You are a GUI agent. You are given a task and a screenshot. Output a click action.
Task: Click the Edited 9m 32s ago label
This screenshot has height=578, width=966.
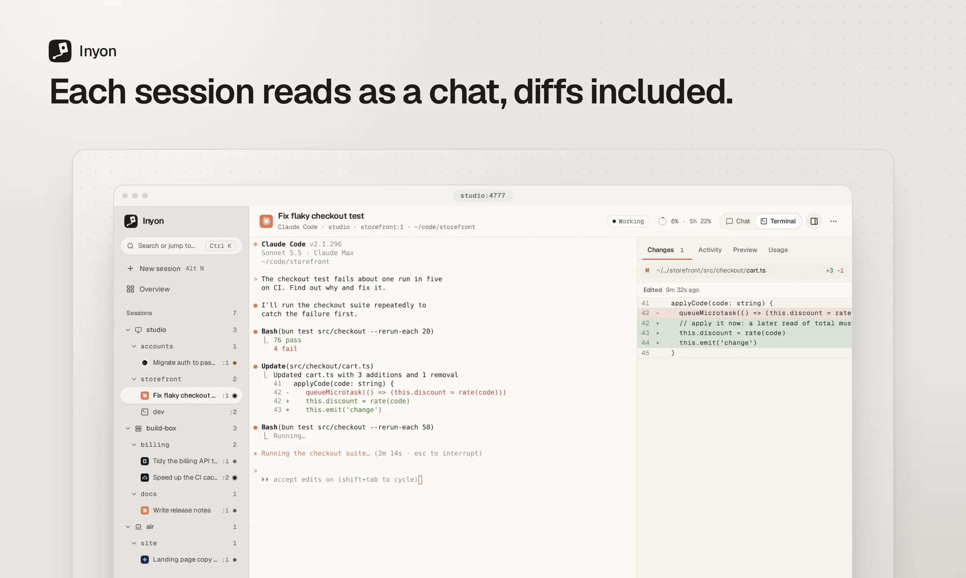pyautogui.click(x=671, y=290)
